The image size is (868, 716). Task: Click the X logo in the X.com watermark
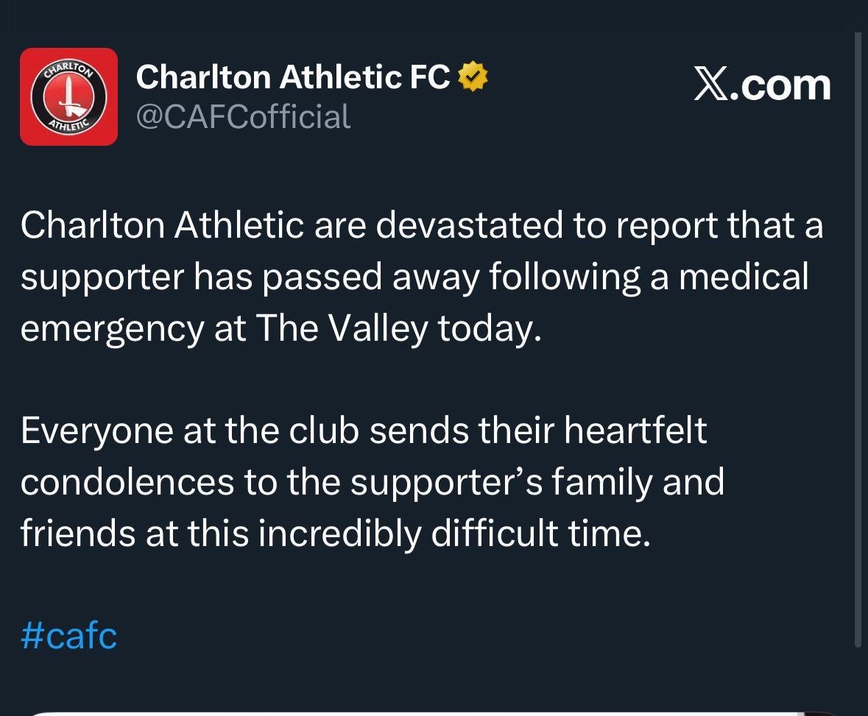(x=712, y=85)
